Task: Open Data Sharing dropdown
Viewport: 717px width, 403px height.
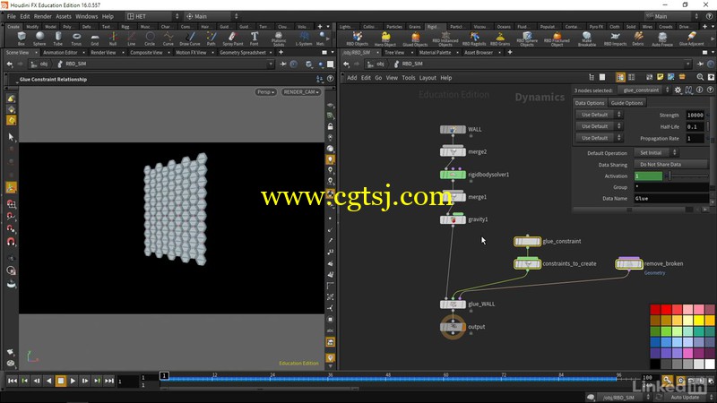Action: coord(670,164)
